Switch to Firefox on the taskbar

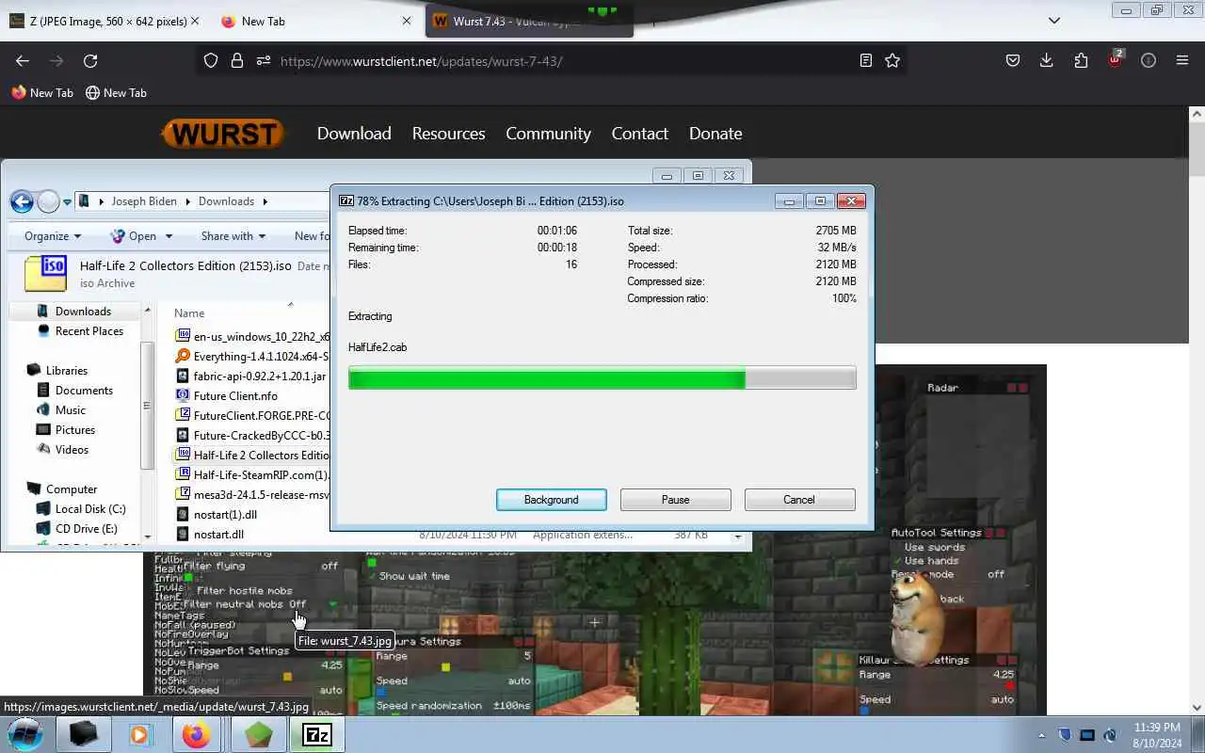click(197, 734)
